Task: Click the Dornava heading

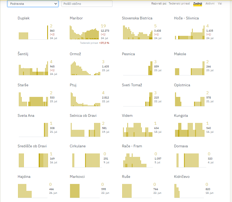Action: click(181, 146)
